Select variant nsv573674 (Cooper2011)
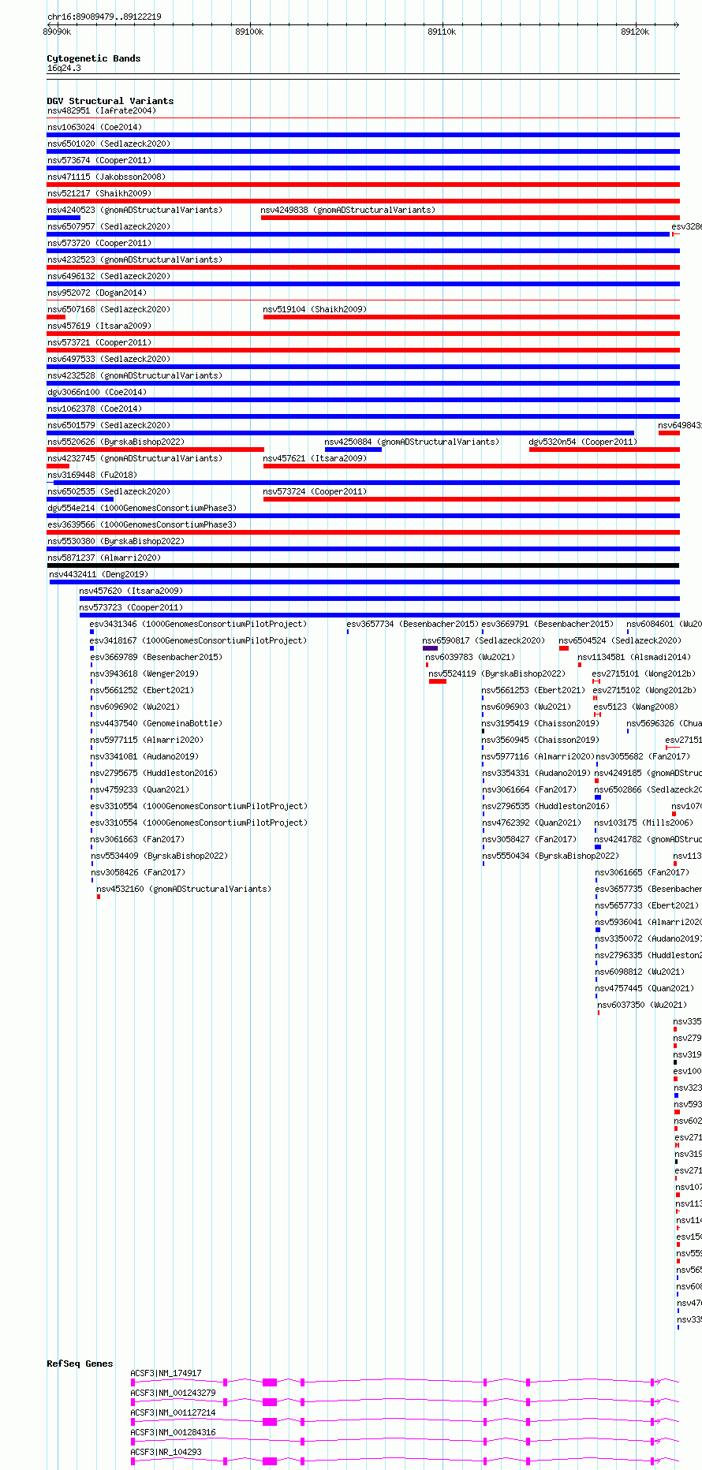 click(x=99, y=160)
